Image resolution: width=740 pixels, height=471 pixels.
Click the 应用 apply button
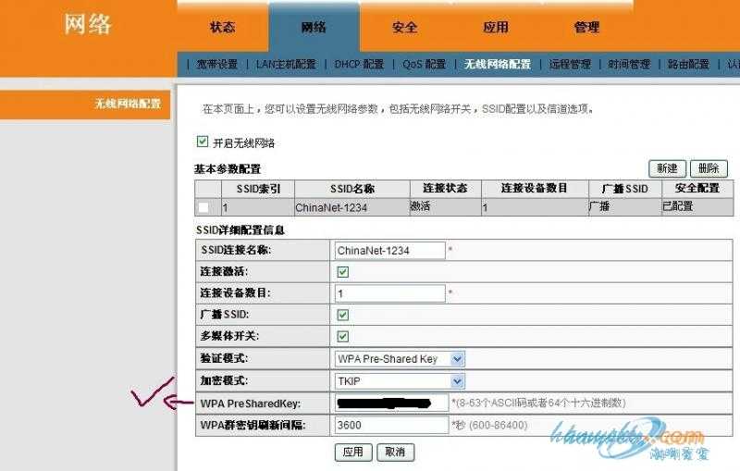pyautogui.click(x=353, y=452)
